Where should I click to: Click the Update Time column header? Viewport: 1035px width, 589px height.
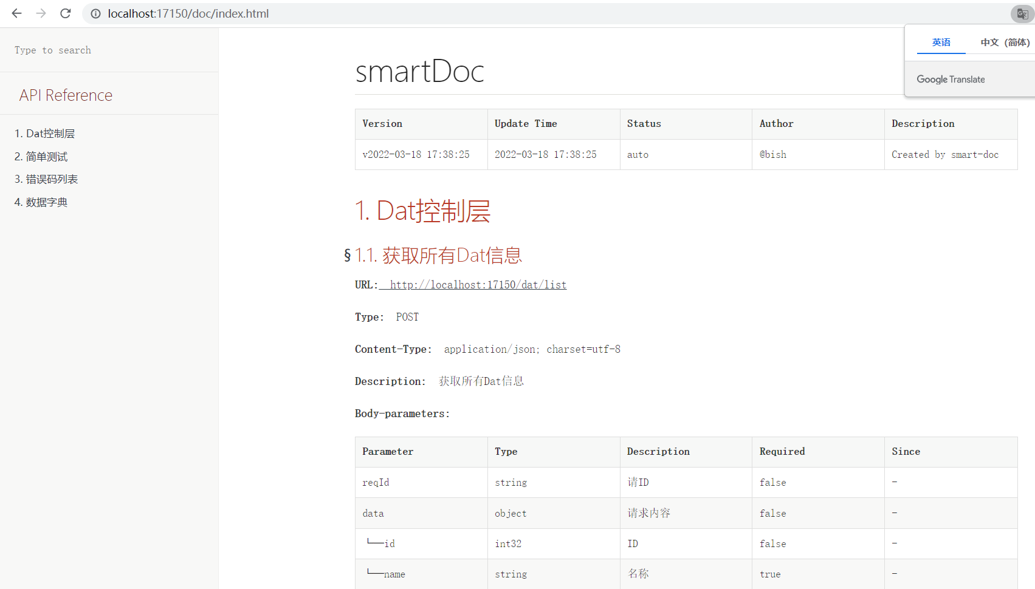554,124
